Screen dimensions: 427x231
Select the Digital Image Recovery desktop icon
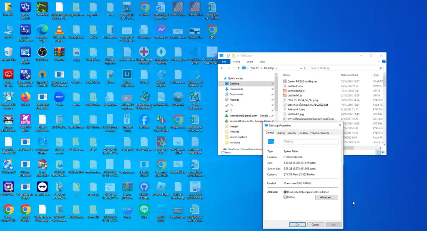pyautogui.click(x=144, y=56)
